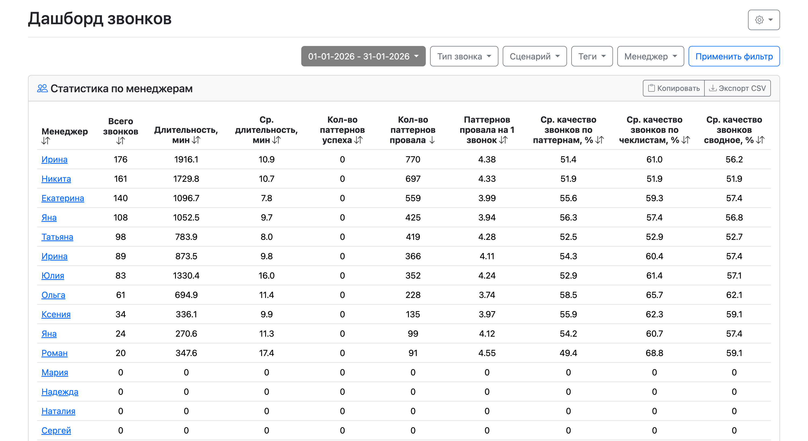Click Кол-во паттернов провала sort arrow

[x=432, y=140]
